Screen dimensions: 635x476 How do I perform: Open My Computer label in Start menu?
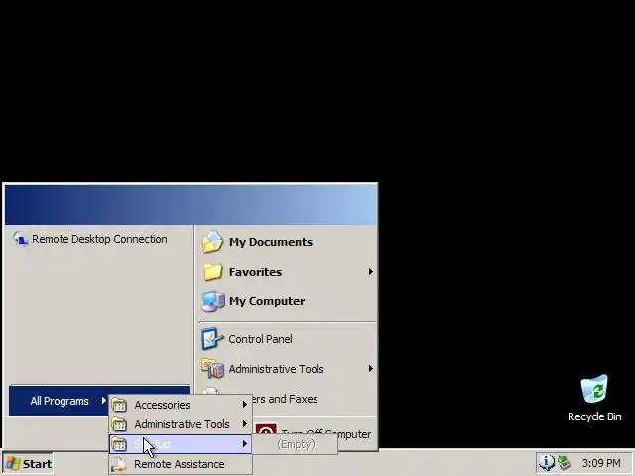[267, 301]
